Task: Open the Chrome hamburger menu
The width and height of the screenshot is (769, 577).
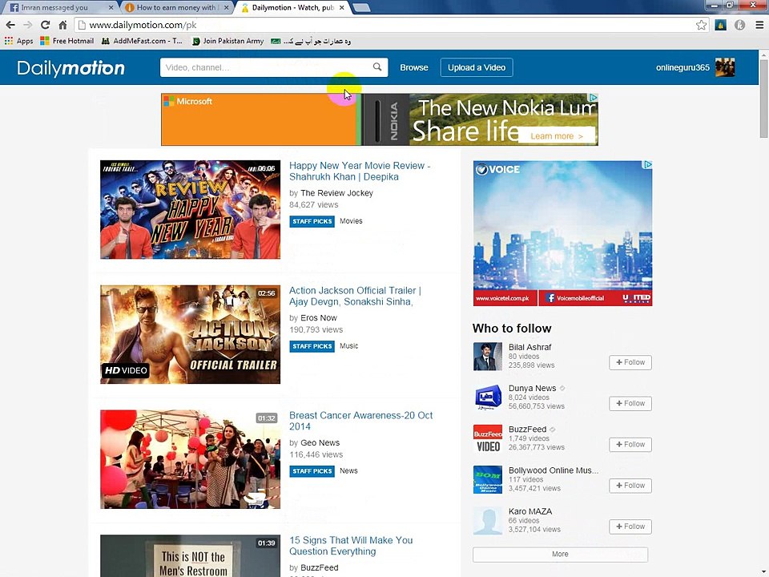Action: point(759,25)
